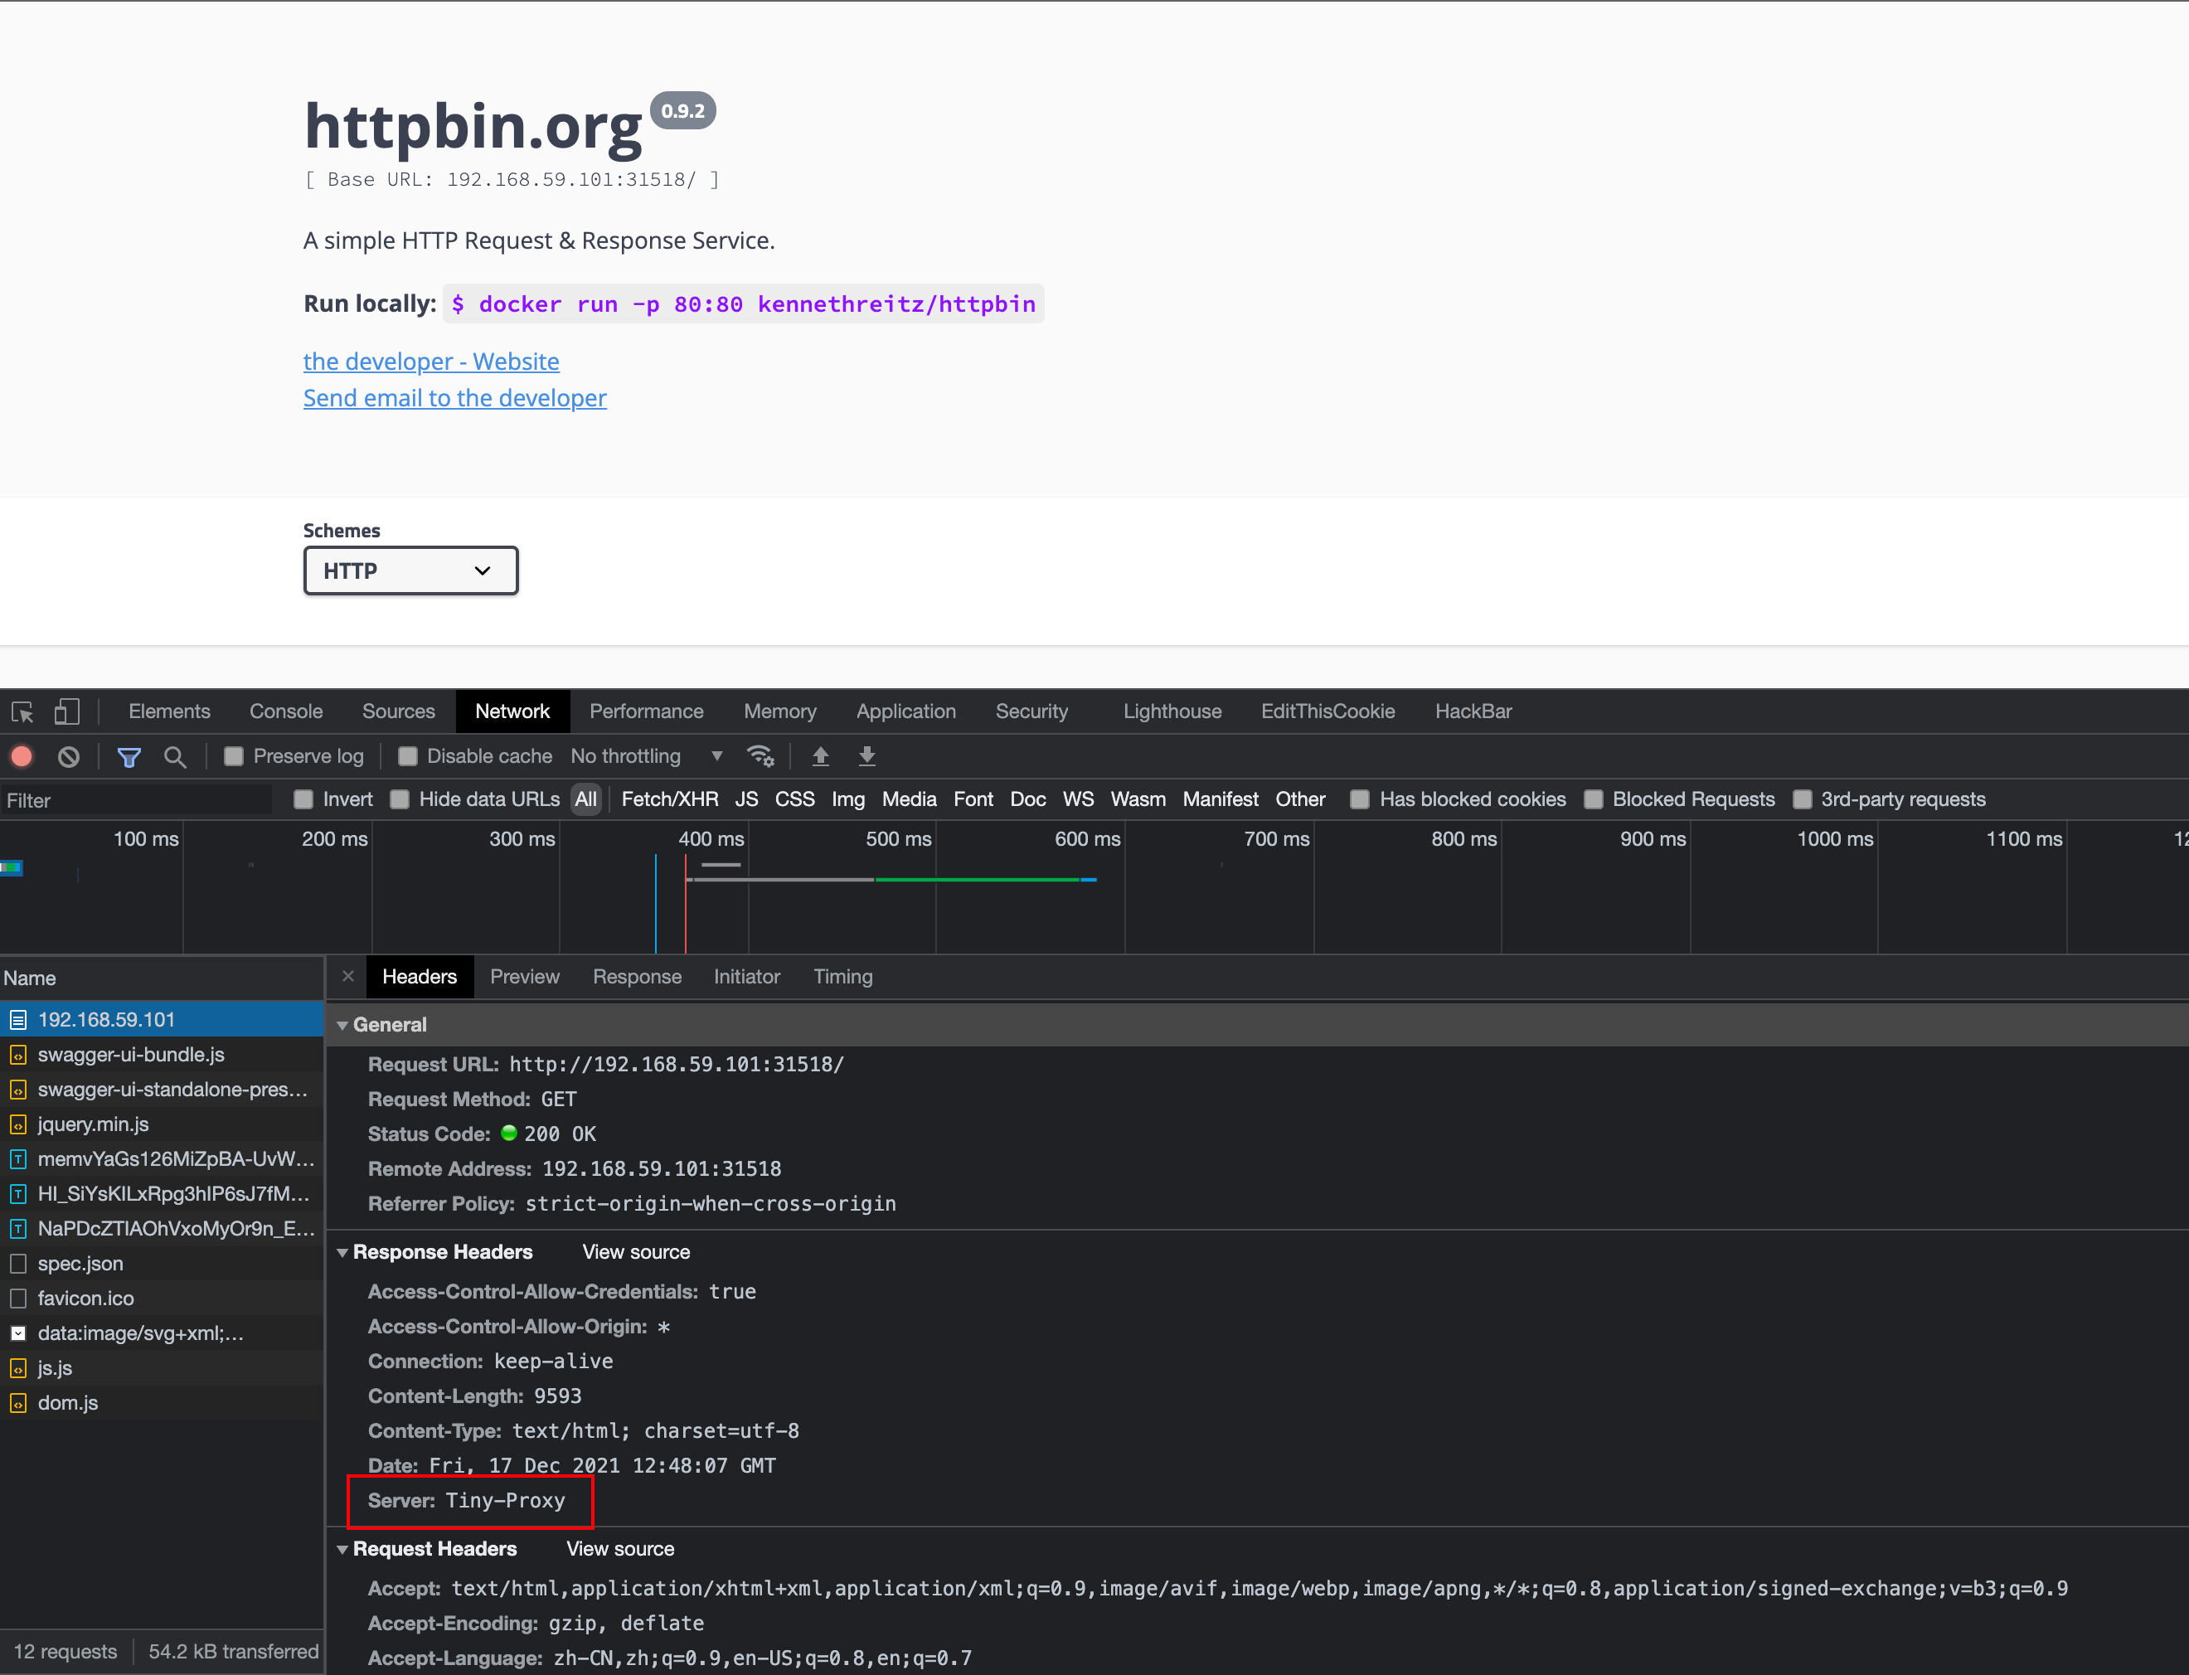Stop recording network log

coord(22,757)
